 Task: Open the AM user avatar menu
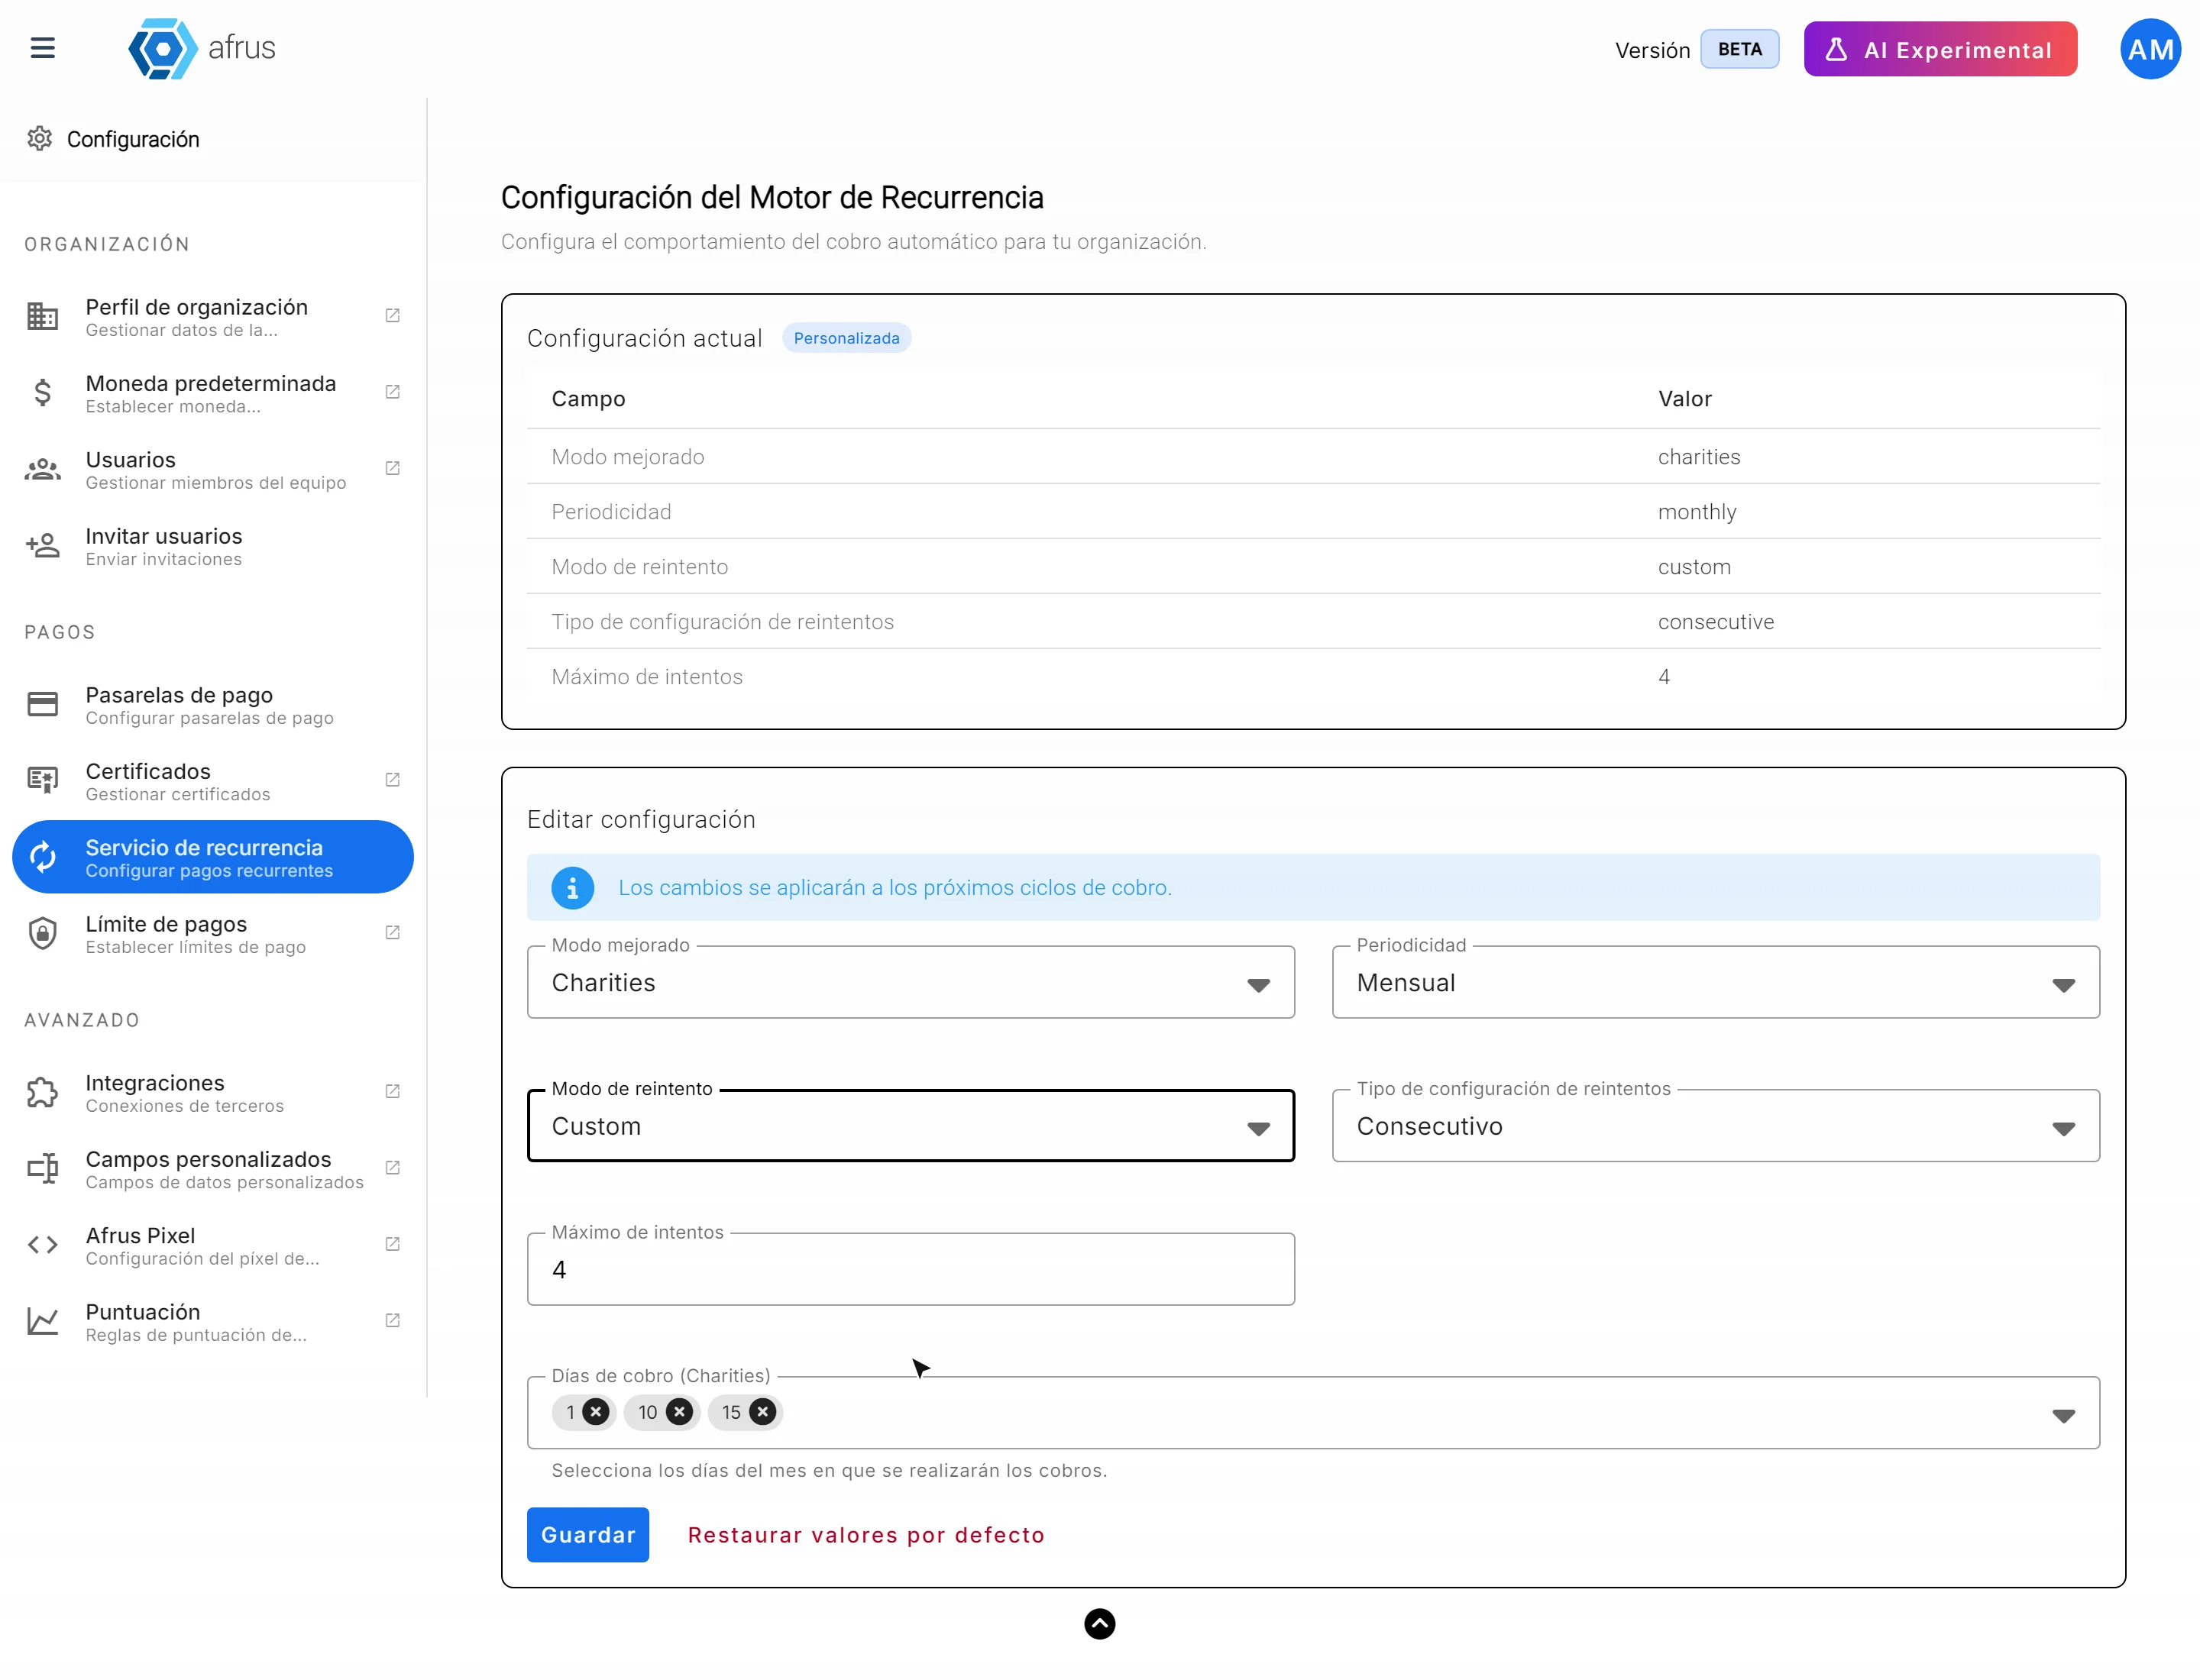[2150, 49]
